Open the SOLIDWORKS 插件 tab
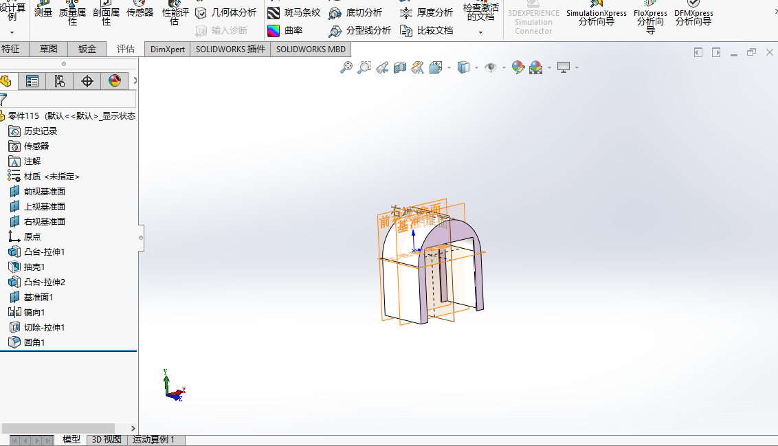The width and height of the screenshot is (778, 446). click(231, 49)
